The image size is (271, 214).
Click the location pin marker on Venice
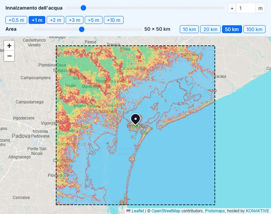(x=135, y=119)
